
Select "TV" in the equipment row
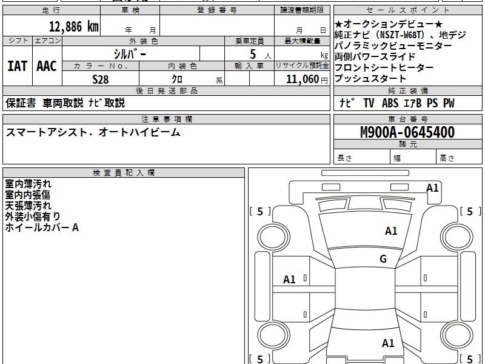click(x=369, y=103)
